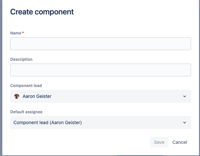Expand Component lead using its chevron arrow
Image resolution: width=200 pixels, height=156 pixels.
(x=185, y=96)
